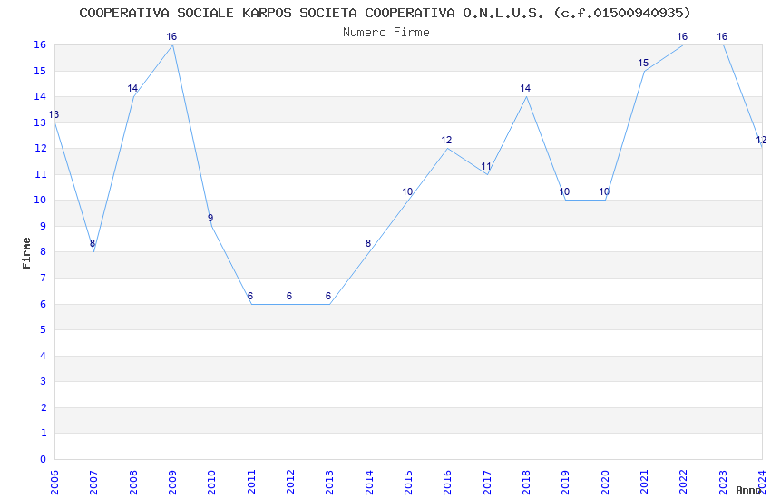
Task: Click the data label 8 above 2007
Action: pyautogui.click(x=93, y=243)
